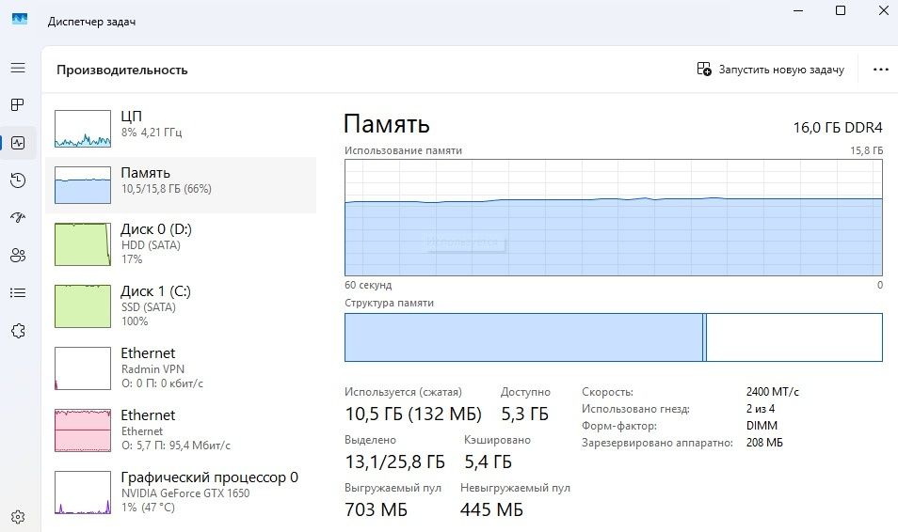Select Диск 0 (D:) item
Viewport: 898px width, 532px height.
[x=181, y=244]
